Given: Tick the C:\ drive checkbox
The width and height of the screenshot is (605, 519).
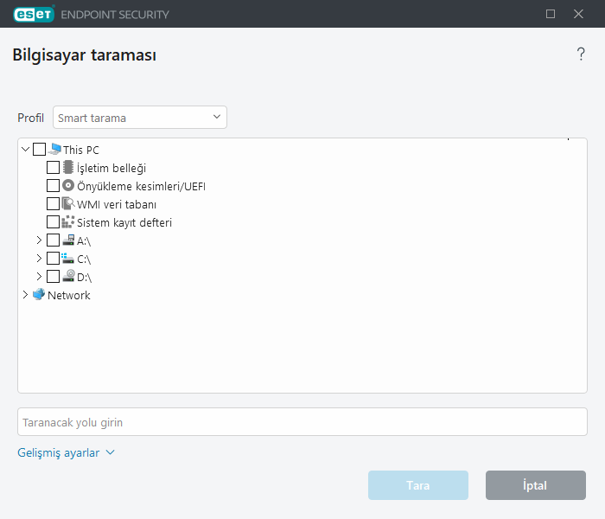Looking at the screenshot, I should tap(54, 259).
